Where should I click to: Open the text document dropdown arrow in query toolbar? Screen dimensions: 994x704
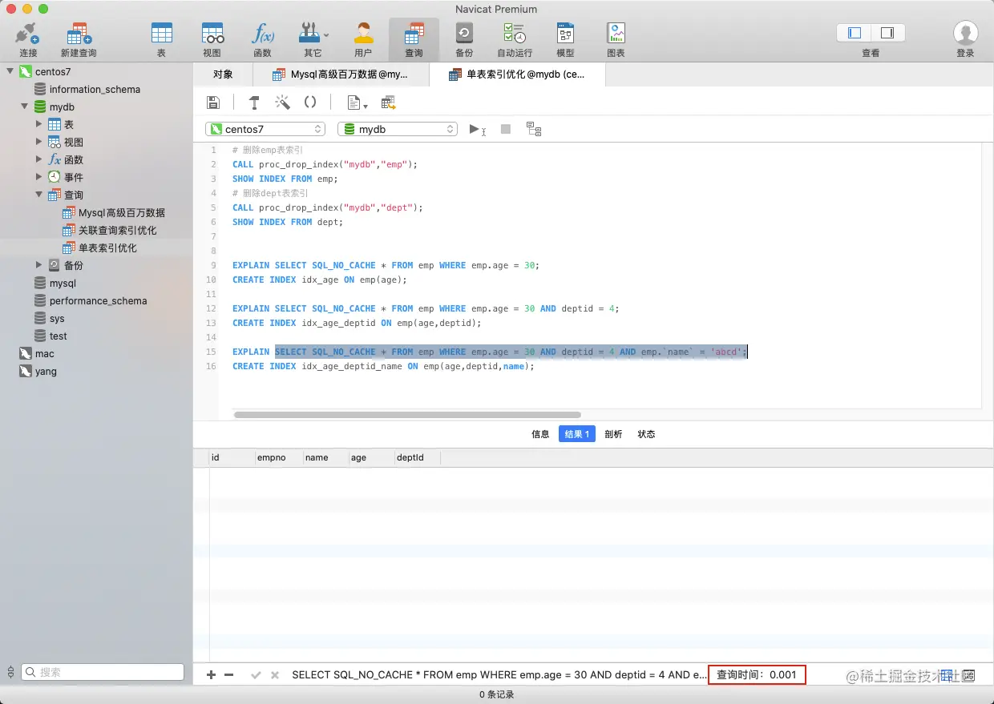[366, 105]
